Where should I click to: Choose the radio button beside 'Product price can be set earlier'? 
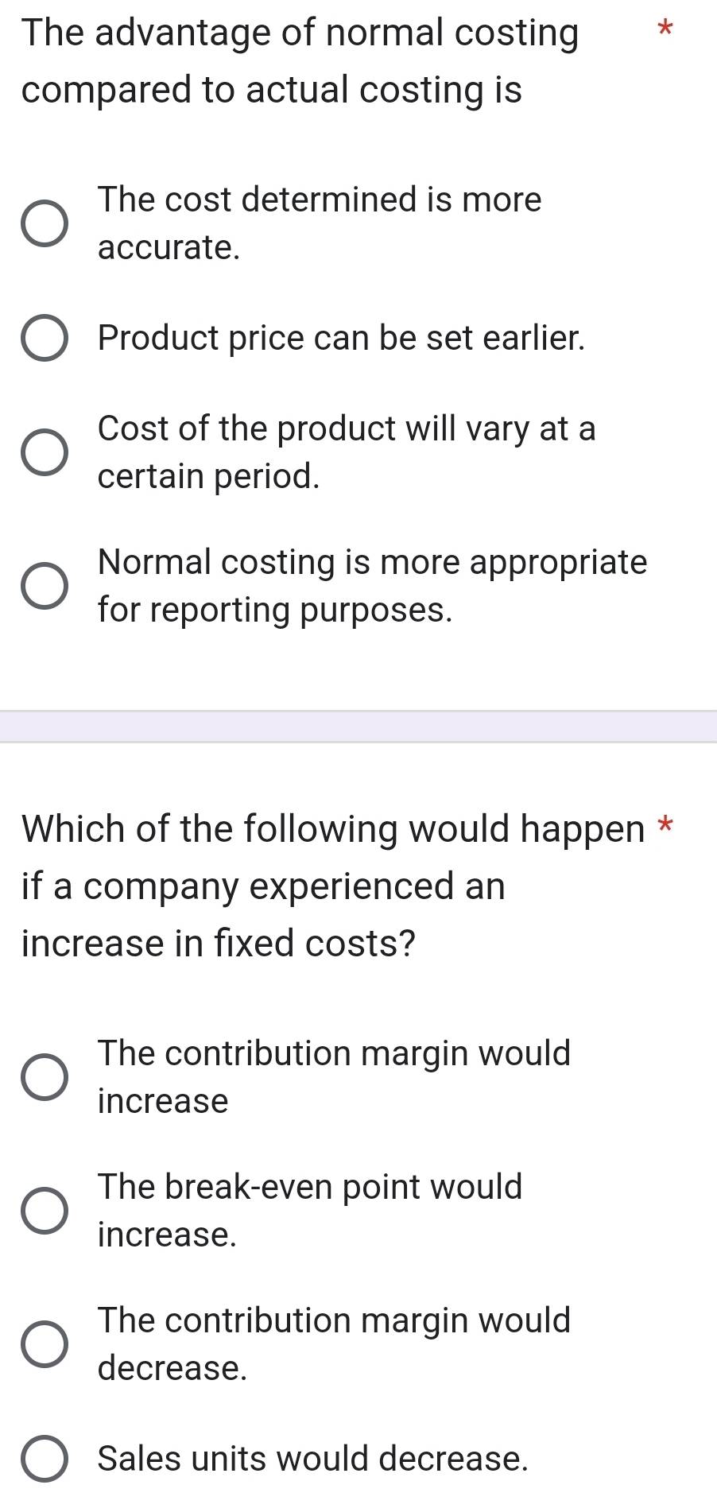[45, 338]
